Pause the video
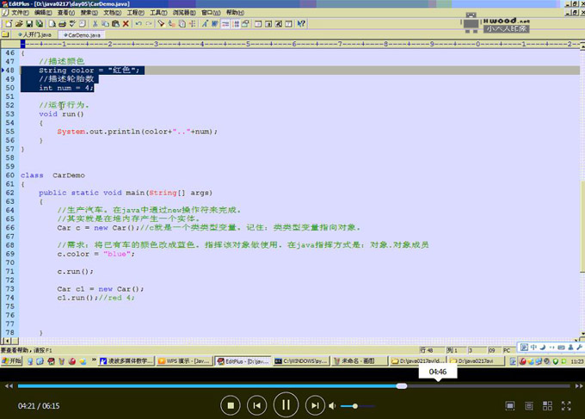 pyautogui.click(x=286, y=405)
